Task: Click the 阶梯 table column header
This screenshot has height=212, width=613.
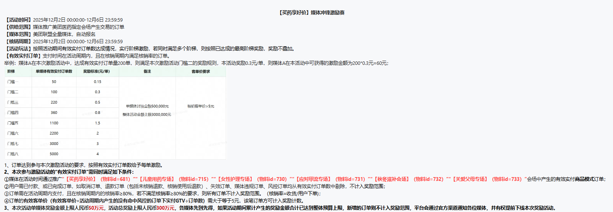Action: (11, 71)
